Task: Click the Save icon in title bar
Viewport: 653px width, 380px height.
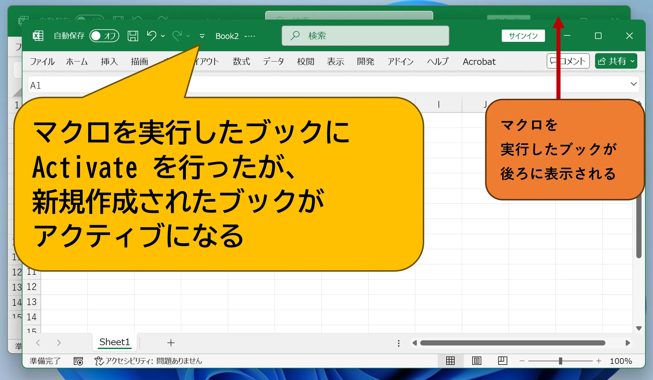Action: click(133, 36)
